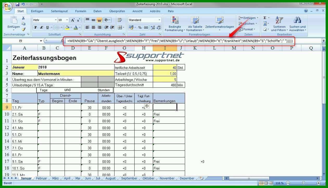328x188 pixels.
Task: Decrease the cell indent
Action: point(106,27)
